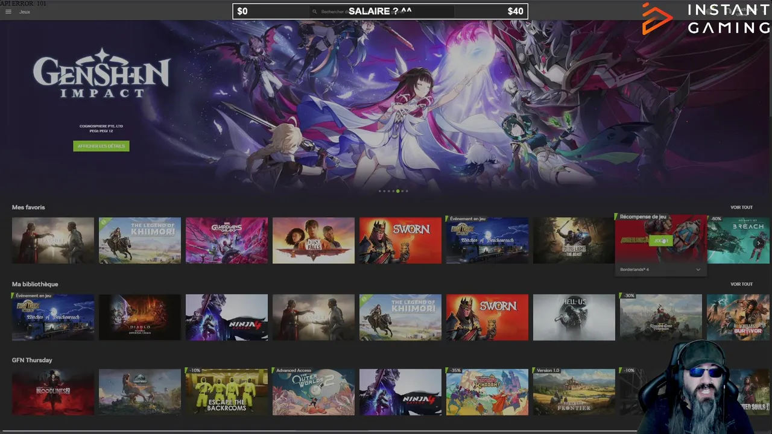Open the Dusk Falls game tile
This screenshot has height=434, width=772.
point(314,241)
